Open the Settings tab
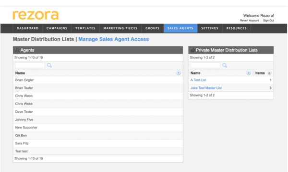The width and height of the screenshot is (288, 172). (x=210, y=28)
